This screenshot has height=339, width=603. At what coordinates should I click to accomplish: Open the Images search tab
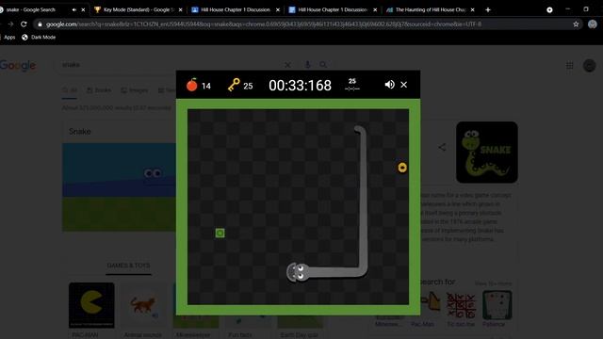134,90
